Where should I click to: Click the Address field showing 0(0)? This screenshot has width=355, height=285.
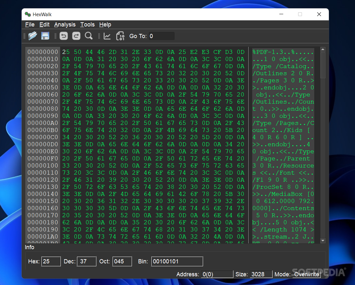217,274
